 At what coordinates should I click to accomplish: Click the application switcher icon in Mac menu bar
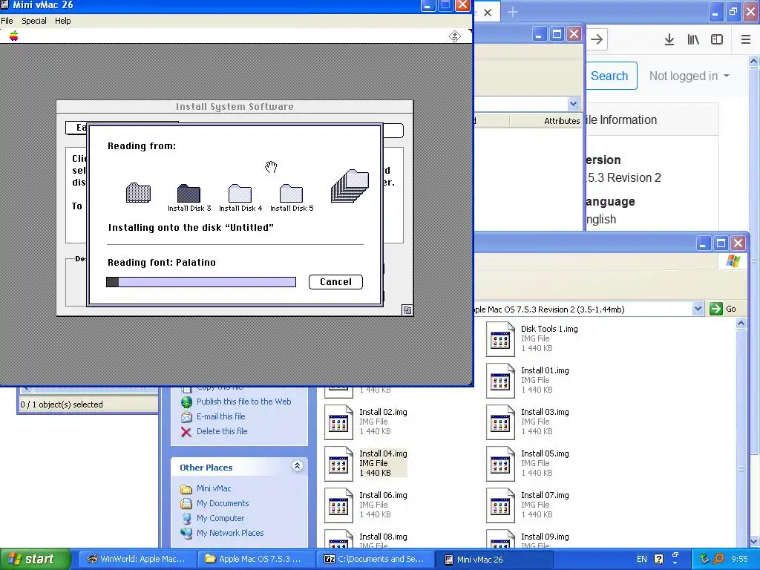click(455, 36)
